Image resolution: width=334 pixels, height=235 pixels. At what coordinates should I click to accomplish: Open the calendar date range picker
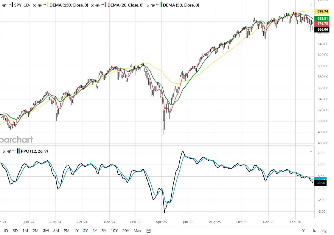[149, 231]
